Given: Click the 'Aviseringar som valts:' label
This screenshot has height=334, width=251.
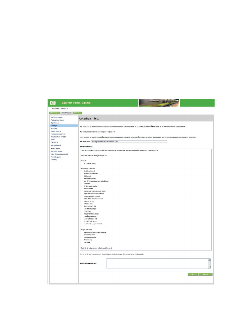Looking at the screenshot, I should point(88,168).
